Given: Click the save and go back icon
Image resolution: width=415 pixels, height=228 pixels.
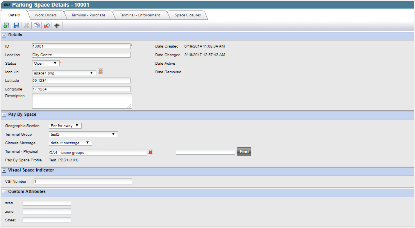Looking at the screenshot, I should click(x=6, y=26).
